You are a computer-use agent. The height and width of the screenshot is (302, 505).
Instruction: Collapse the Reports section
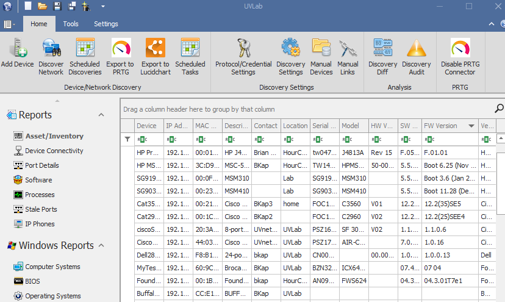coord(101,115)
